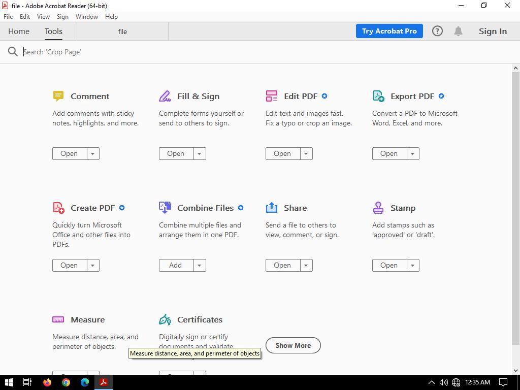Click the Export PDF tool icon
This screenshot has height=390, width=520.
[x=378, y=96]
